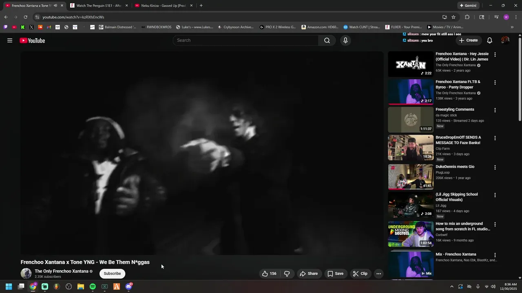Open the Chrome extensions puzzle icon

[x=467, y=17]
